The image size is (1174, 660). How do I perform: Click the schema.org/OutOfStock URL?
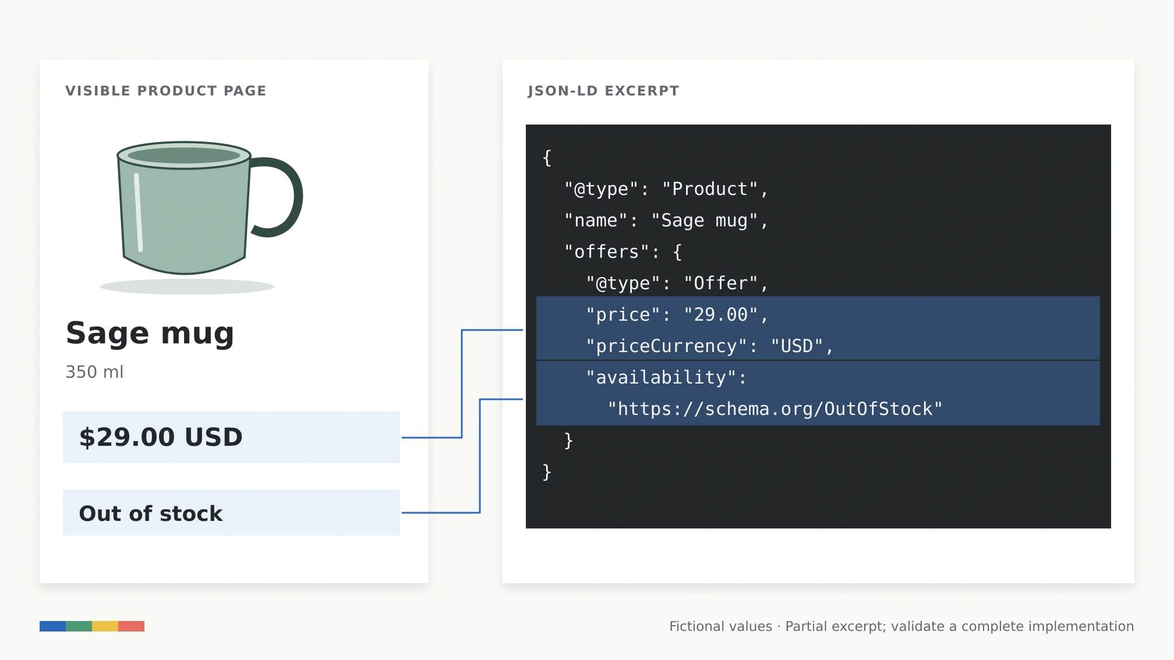775,409
